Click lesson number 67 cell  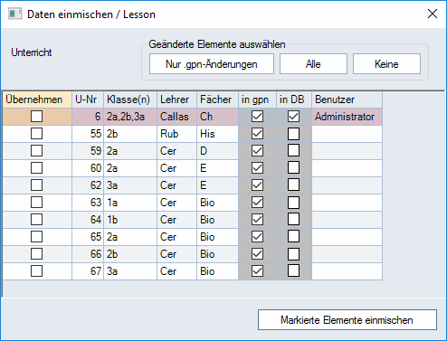pos(88,271)
